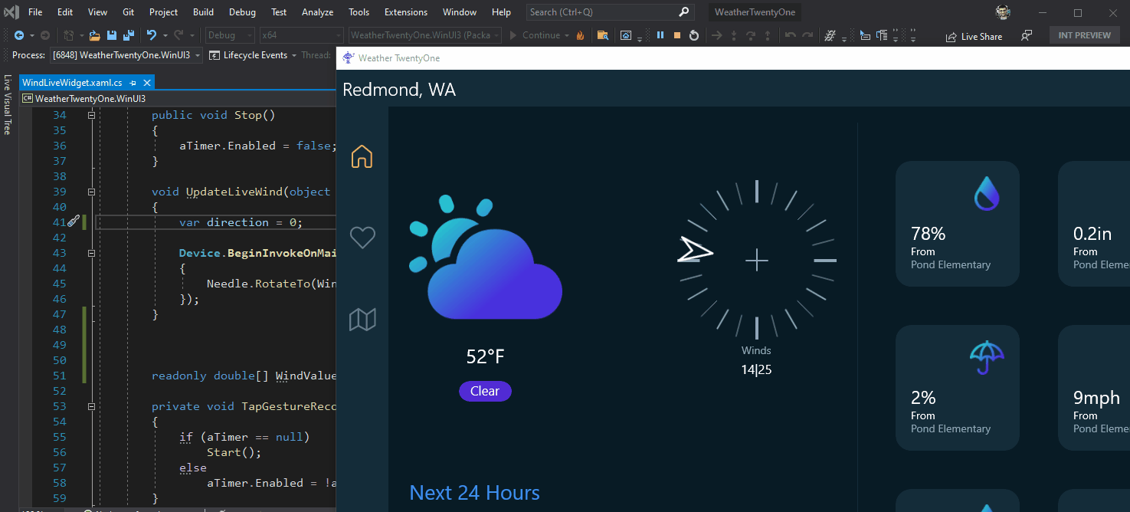Open the Map icon in weather app sidebar
Image resolution: width=1130 pixels, height=512 pixels.
(x=362, y=319)
